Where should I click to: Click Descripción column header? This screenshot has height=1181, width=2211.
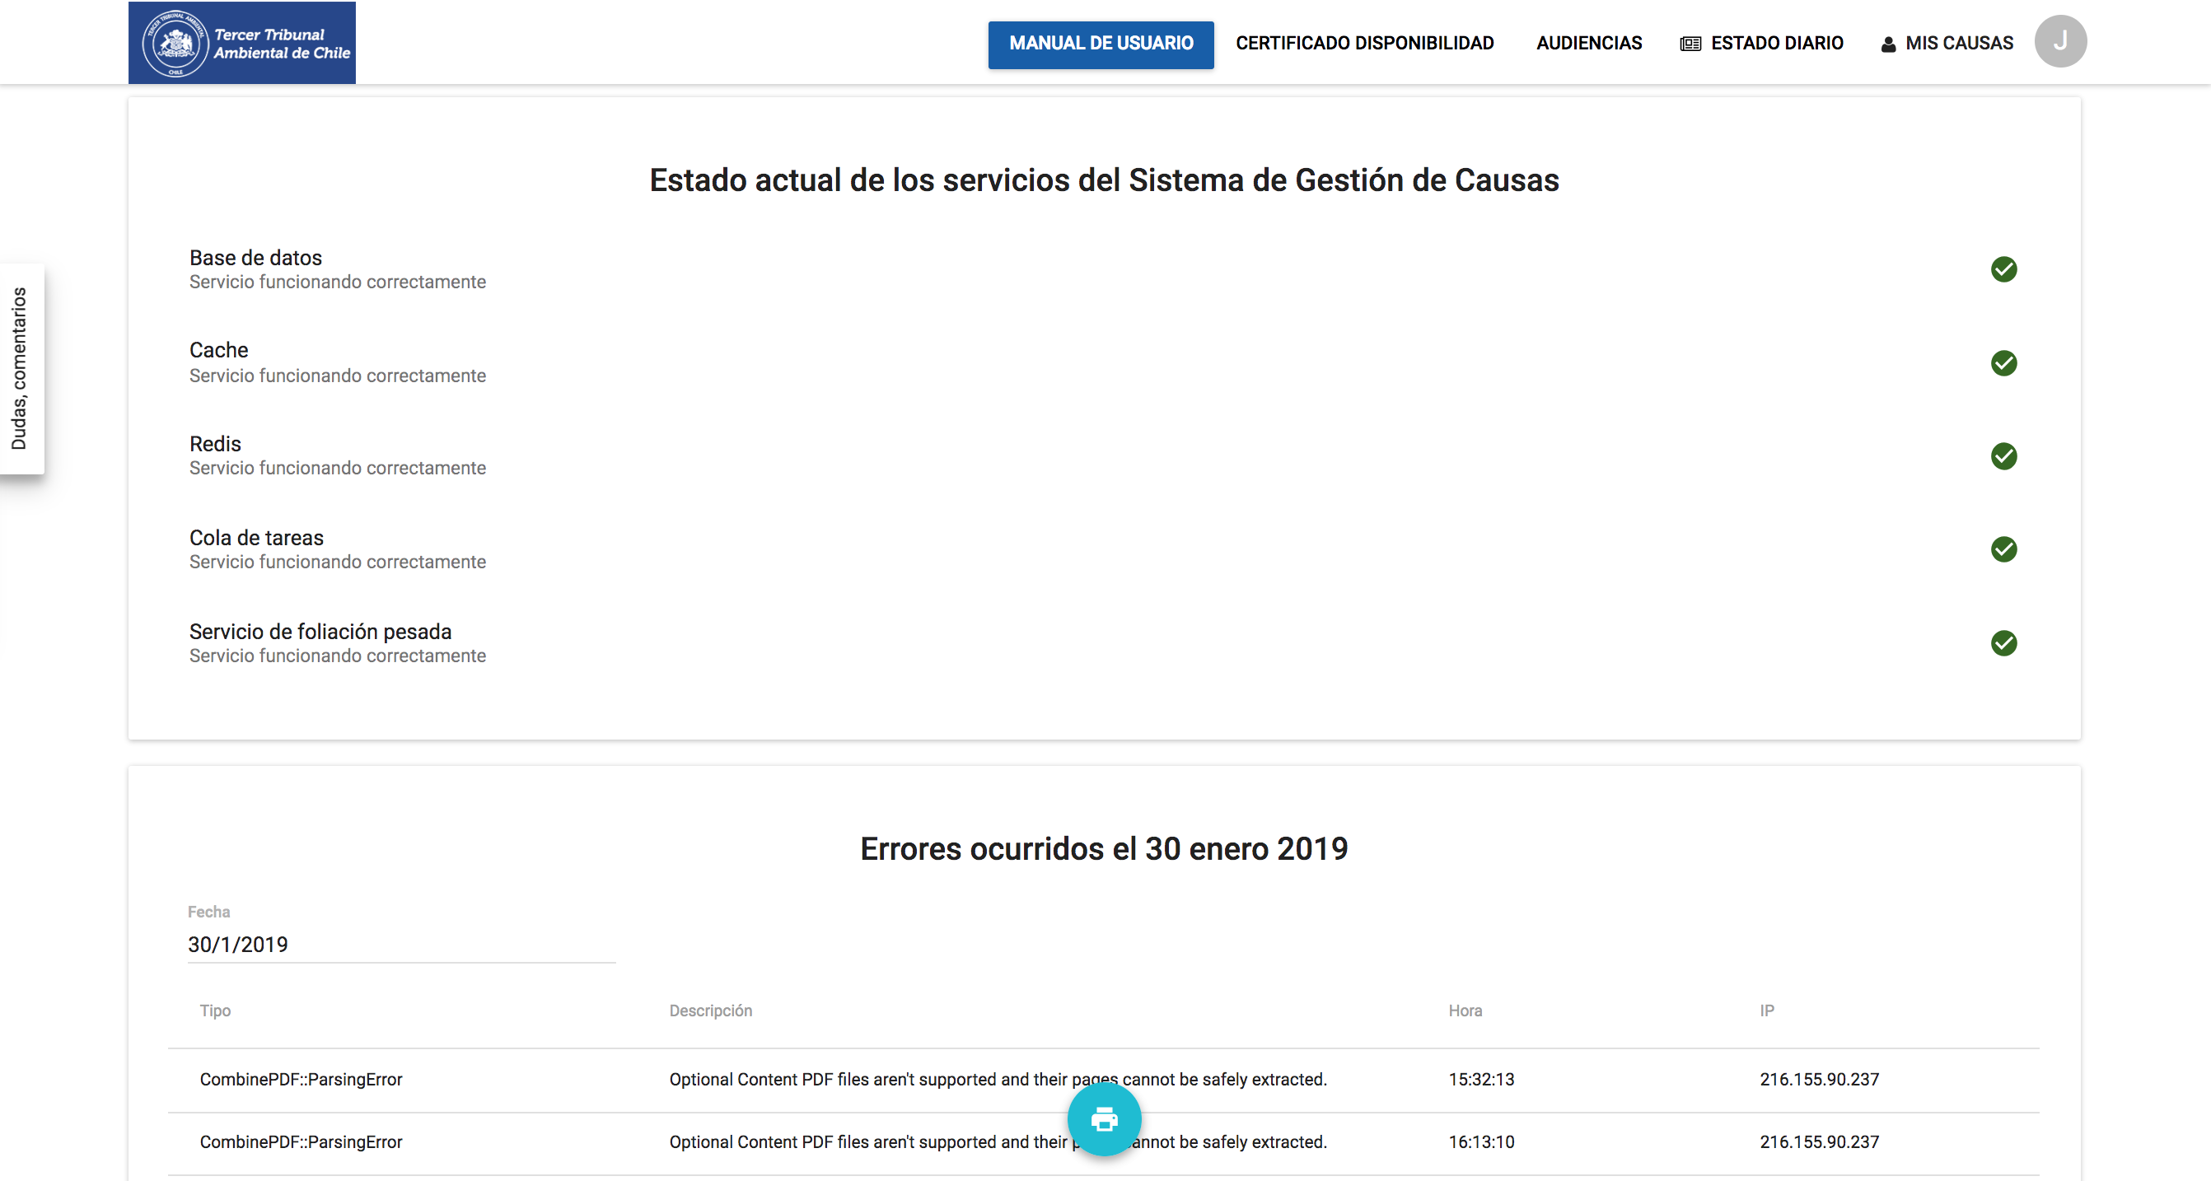710,1011
